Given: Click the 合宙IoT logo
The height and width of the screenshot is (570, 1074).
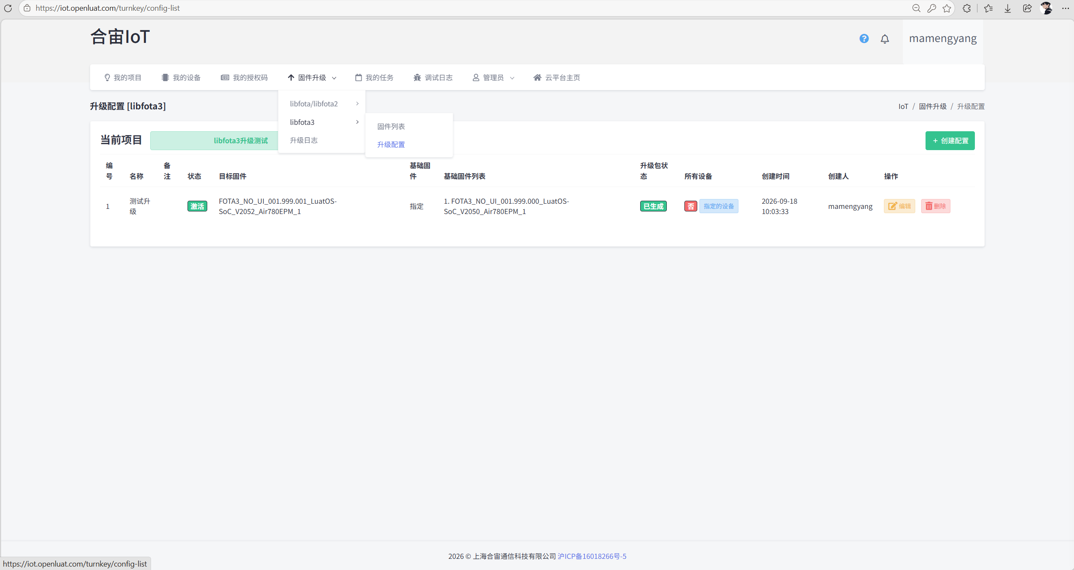Looking at the screenshot, I should point(120,37).
